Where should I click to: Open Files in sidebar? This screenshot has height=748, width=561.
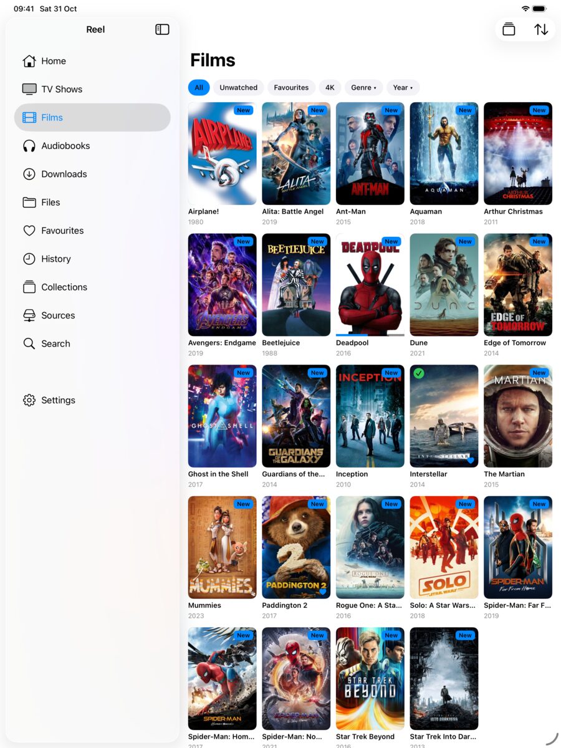click(92, 202)
